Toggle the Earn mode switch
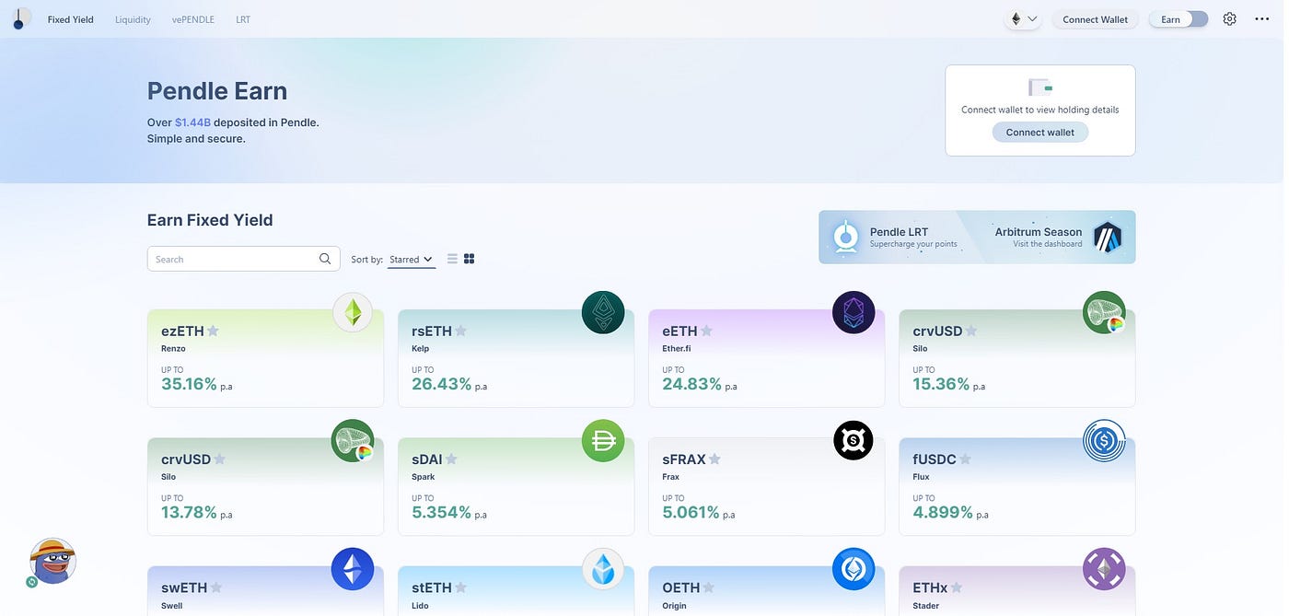Screen dimensions: 1289x616 [1179, 19]
